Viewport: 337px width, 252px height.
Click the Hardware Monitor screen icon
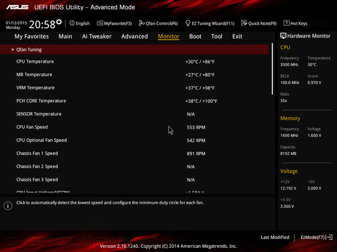click(x=283, y=36)
